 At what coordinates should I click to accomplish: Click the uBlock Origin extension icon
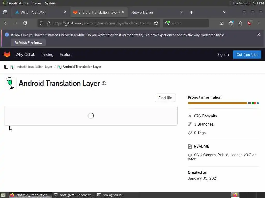tap(250, 23)
